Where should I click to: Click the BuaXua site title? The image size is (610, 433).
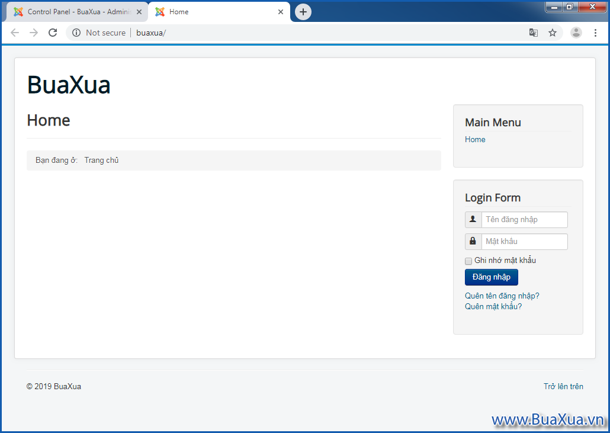(x=69, y=85)
